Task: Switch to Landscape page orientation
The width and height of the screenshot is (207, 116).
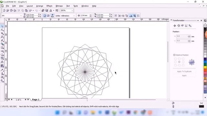Action: [x=48, y=16]
